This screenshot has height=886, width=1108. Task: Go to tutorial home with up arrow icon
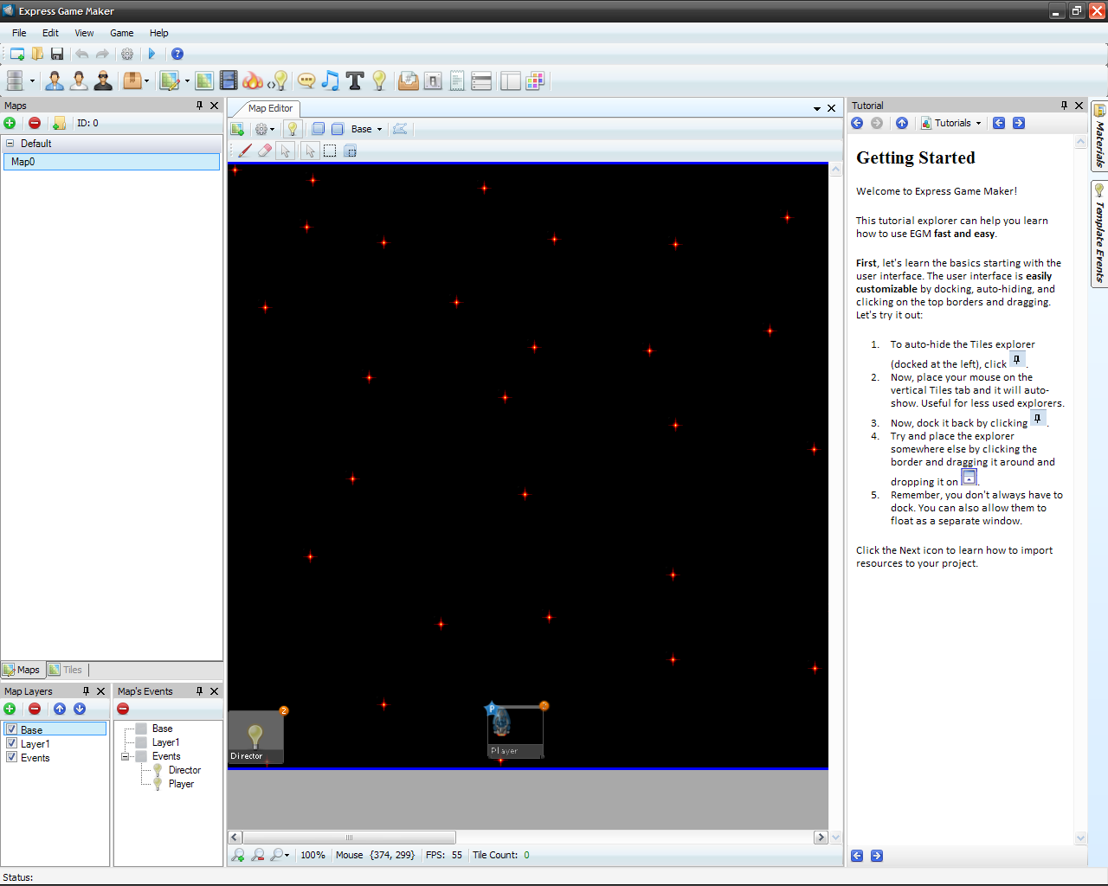pos(902,123)
